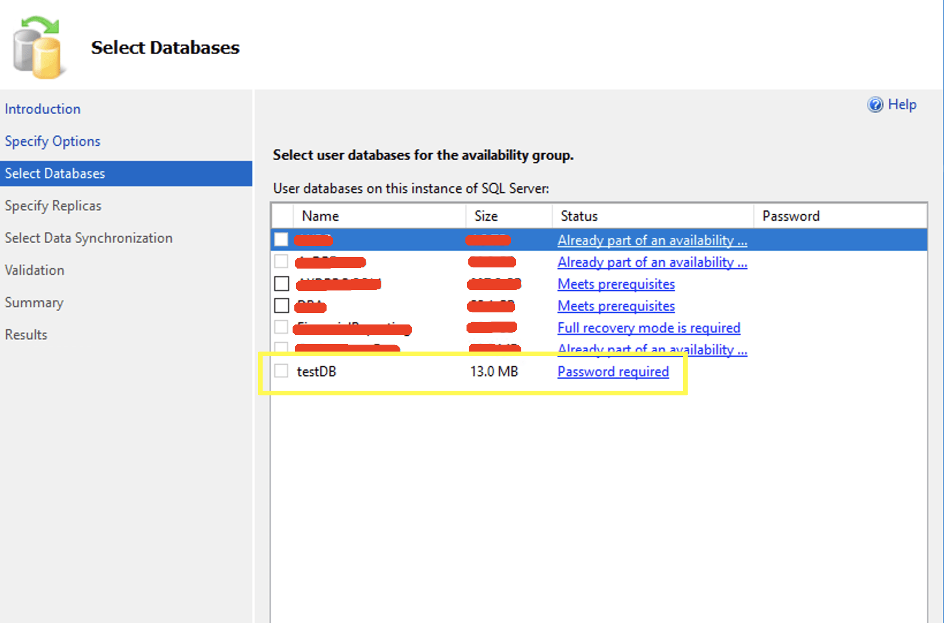Open Full recovery mode is required link
944x623 pixels.
649,328
